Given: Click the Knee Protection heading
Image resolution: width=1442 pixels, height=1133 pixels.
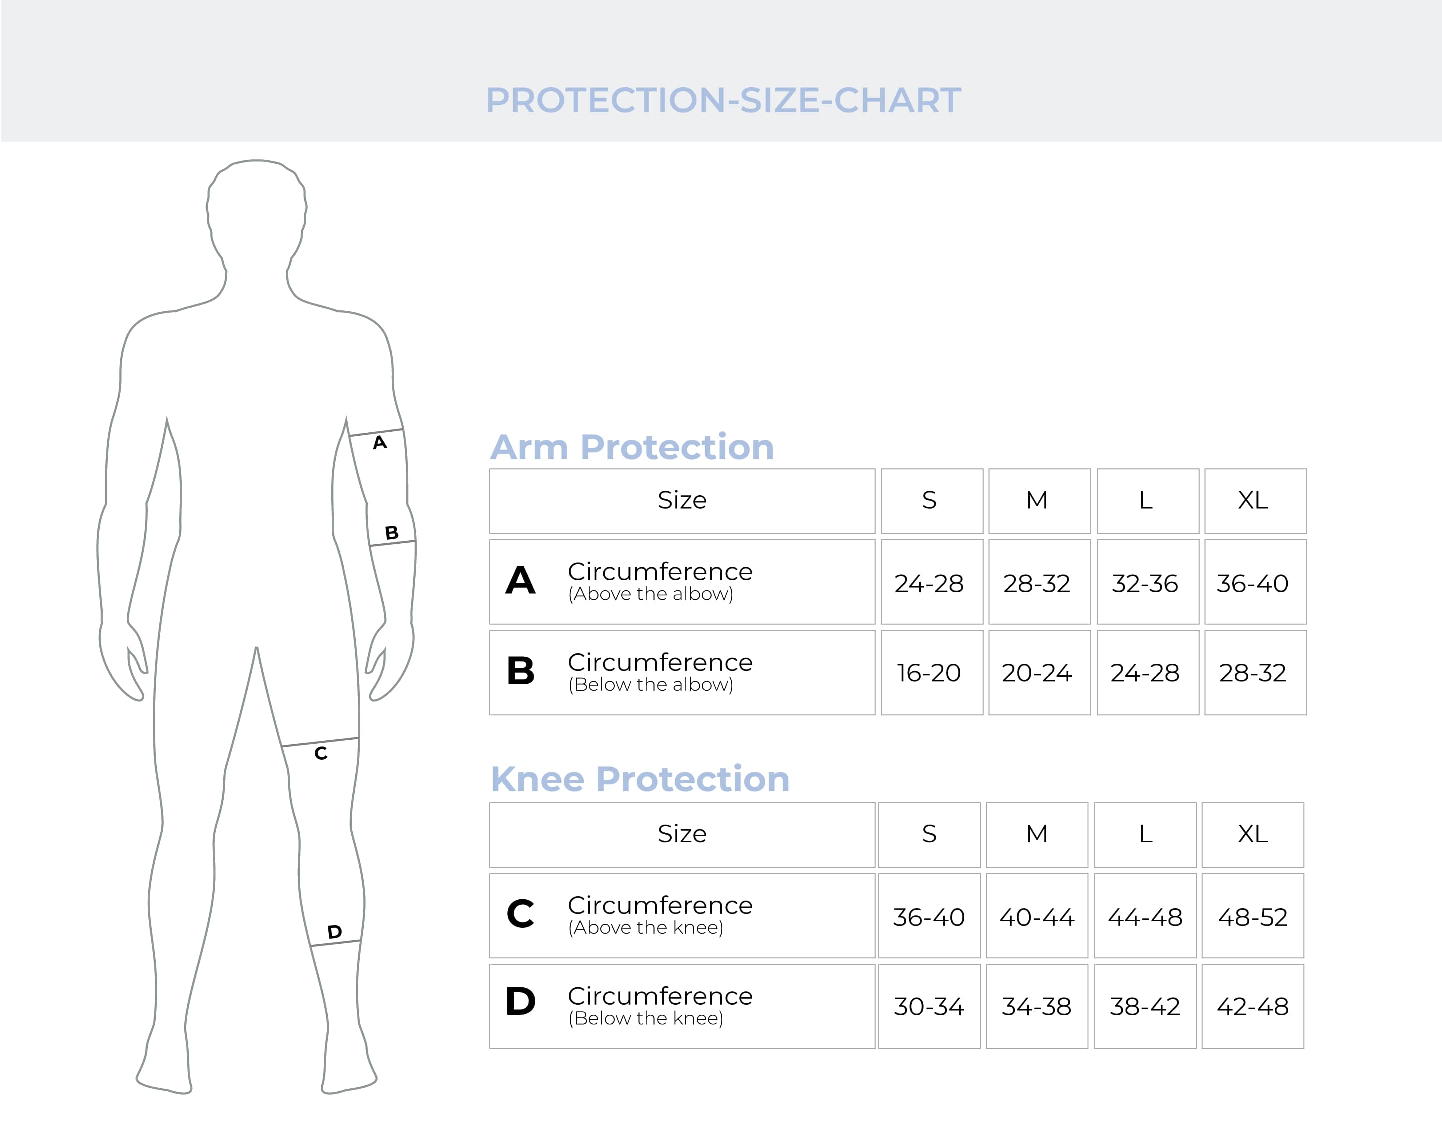Looking at the screenshot, I should point(640,779).
